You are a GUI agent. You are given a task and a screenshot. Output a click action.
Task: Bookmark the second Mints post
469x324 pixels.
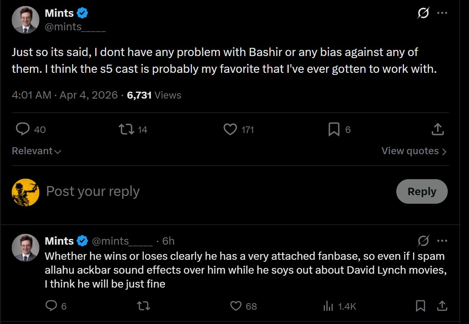[420, 306]
